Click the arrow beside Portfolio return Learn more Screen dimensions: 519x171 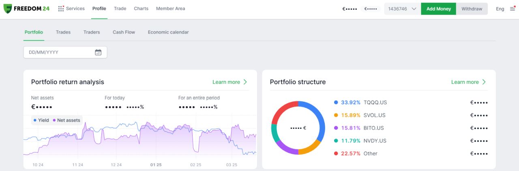(245, 82)
